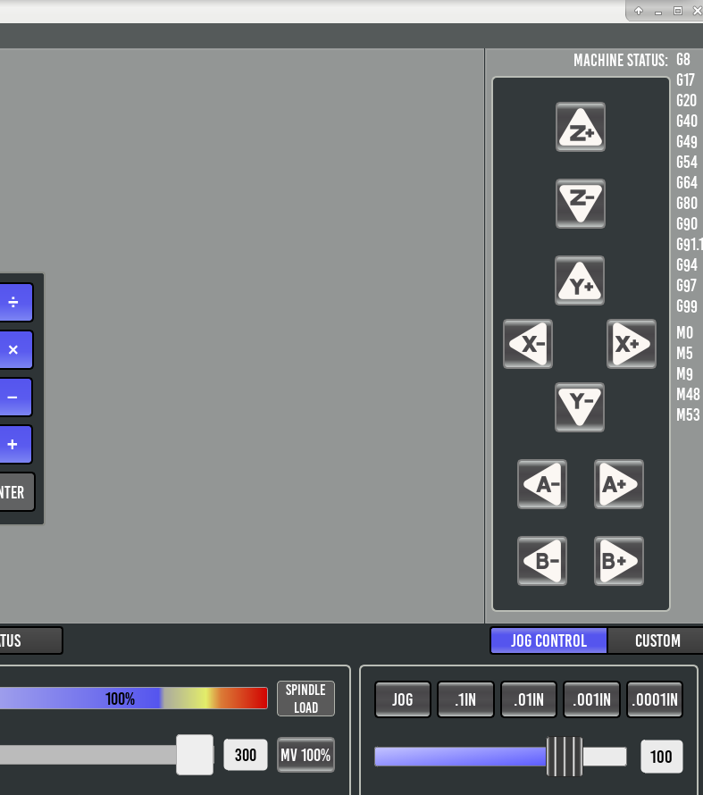This screenshot has height=795, width=703.
Task: Click G17 status code
Action: pos(685,80)
